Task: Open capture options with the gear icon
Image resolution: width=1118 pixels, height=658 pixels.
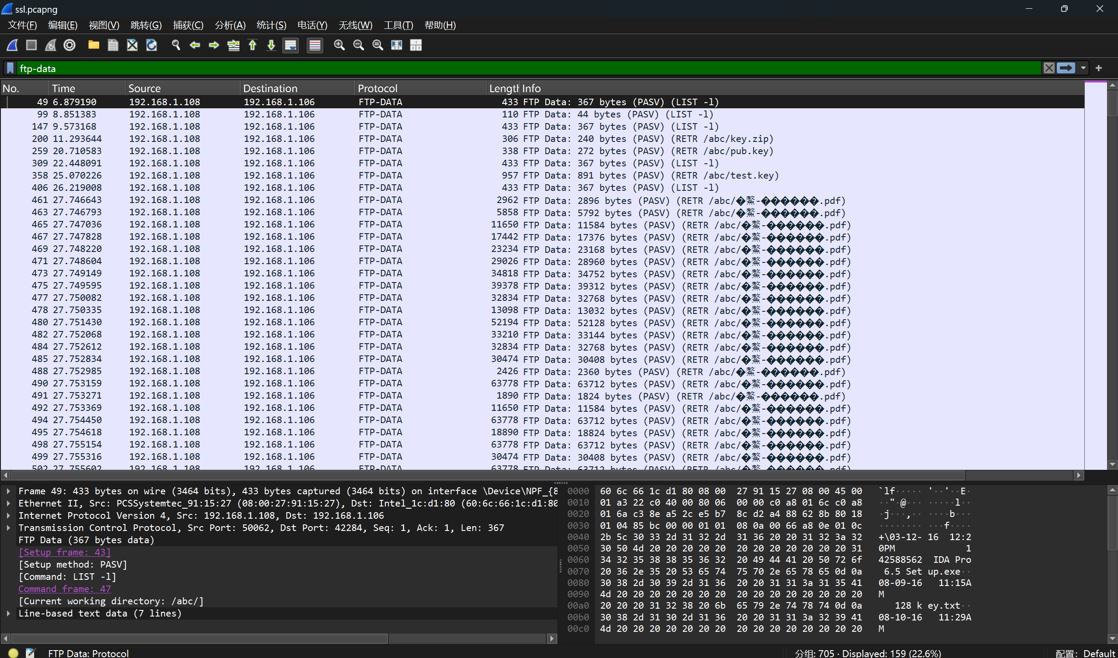Action: [x=69, y=45]
